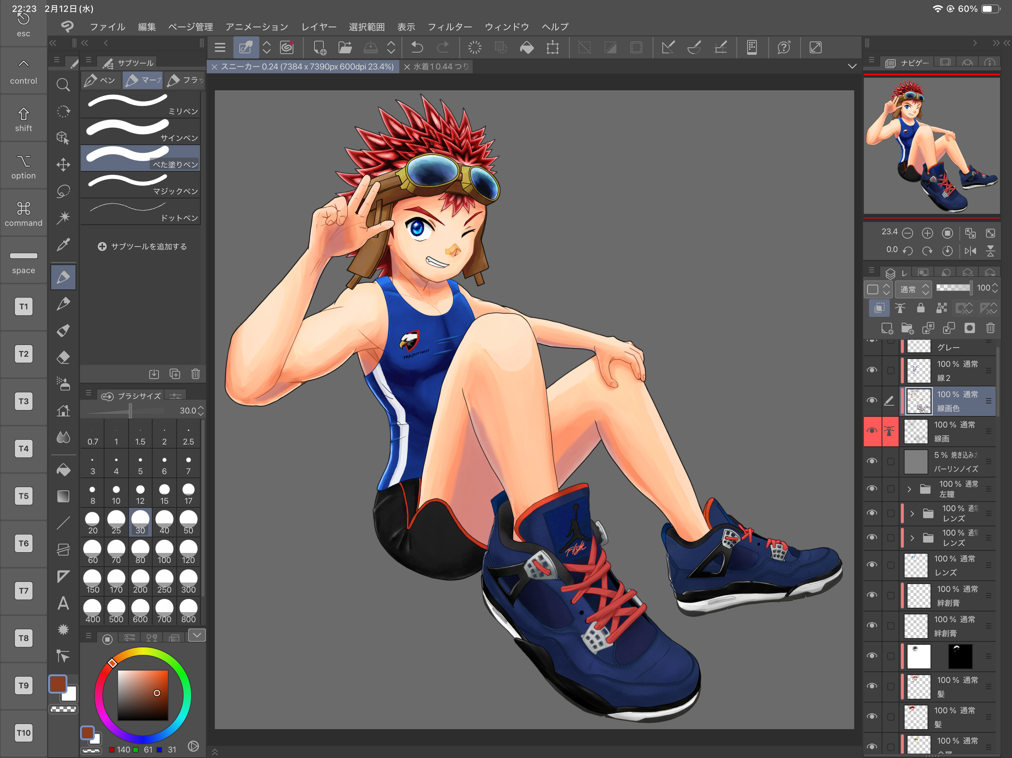Click the layer opacity slider
The width and height of the screenshot is (1012, 758).
coord(954,288)
